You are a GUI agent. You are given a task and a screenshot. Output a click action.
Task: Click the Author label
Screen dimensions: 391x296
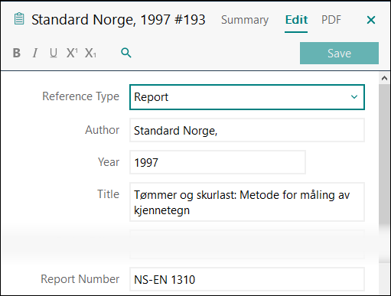102,130
